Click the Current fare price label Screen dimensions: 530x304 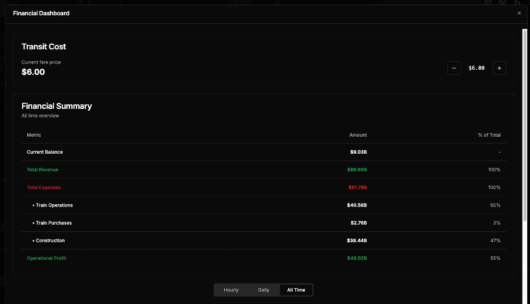coord(41,62)
